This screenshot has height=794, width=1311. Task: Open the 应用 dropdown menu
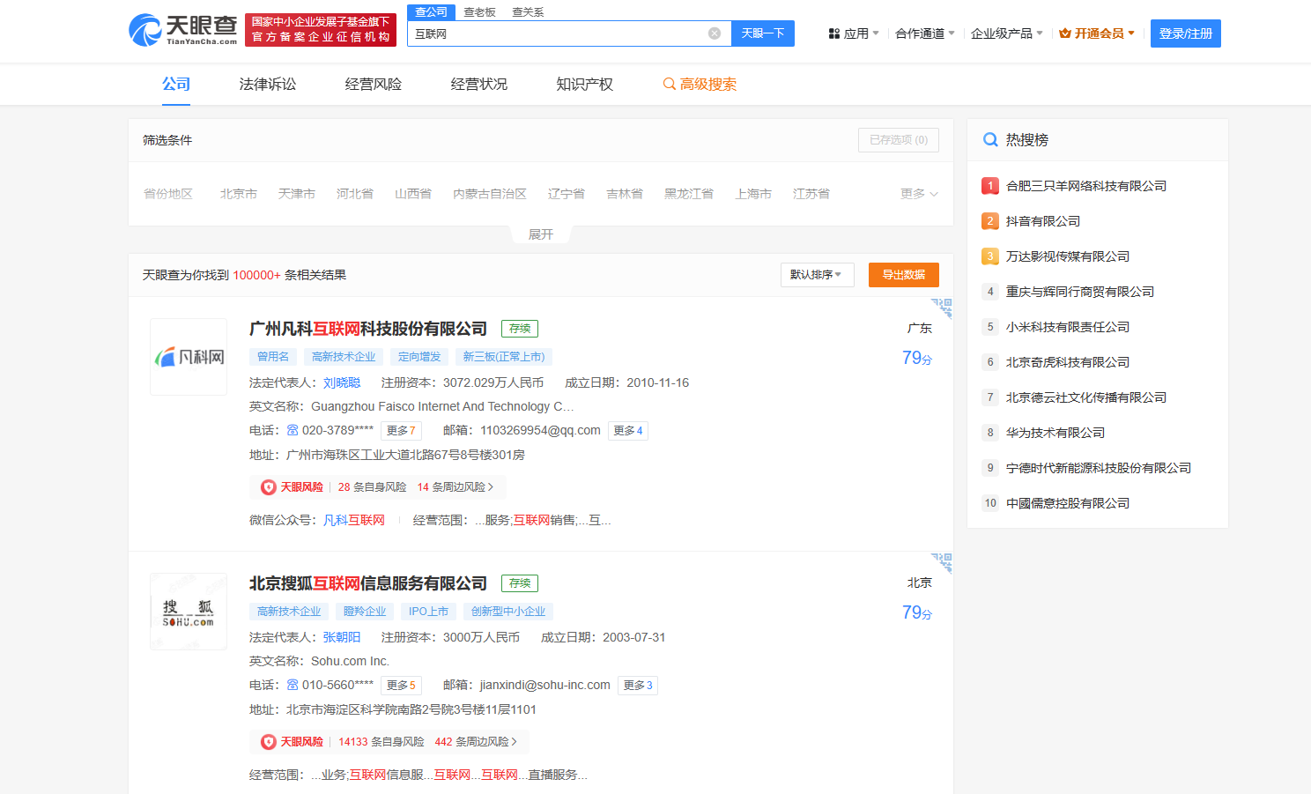[x=854, y=33]
